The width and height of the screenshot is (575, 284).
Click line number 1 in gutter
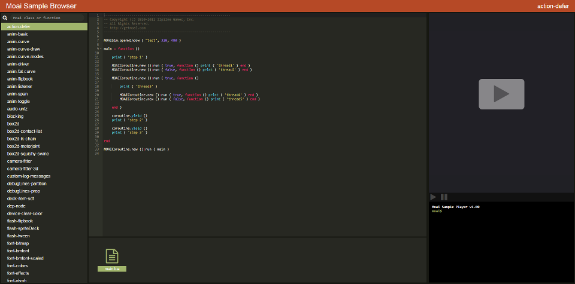coord(98,15)
